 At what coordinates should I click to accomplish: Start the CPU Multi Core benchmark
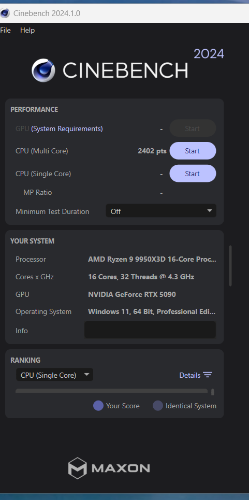point(193,151)
